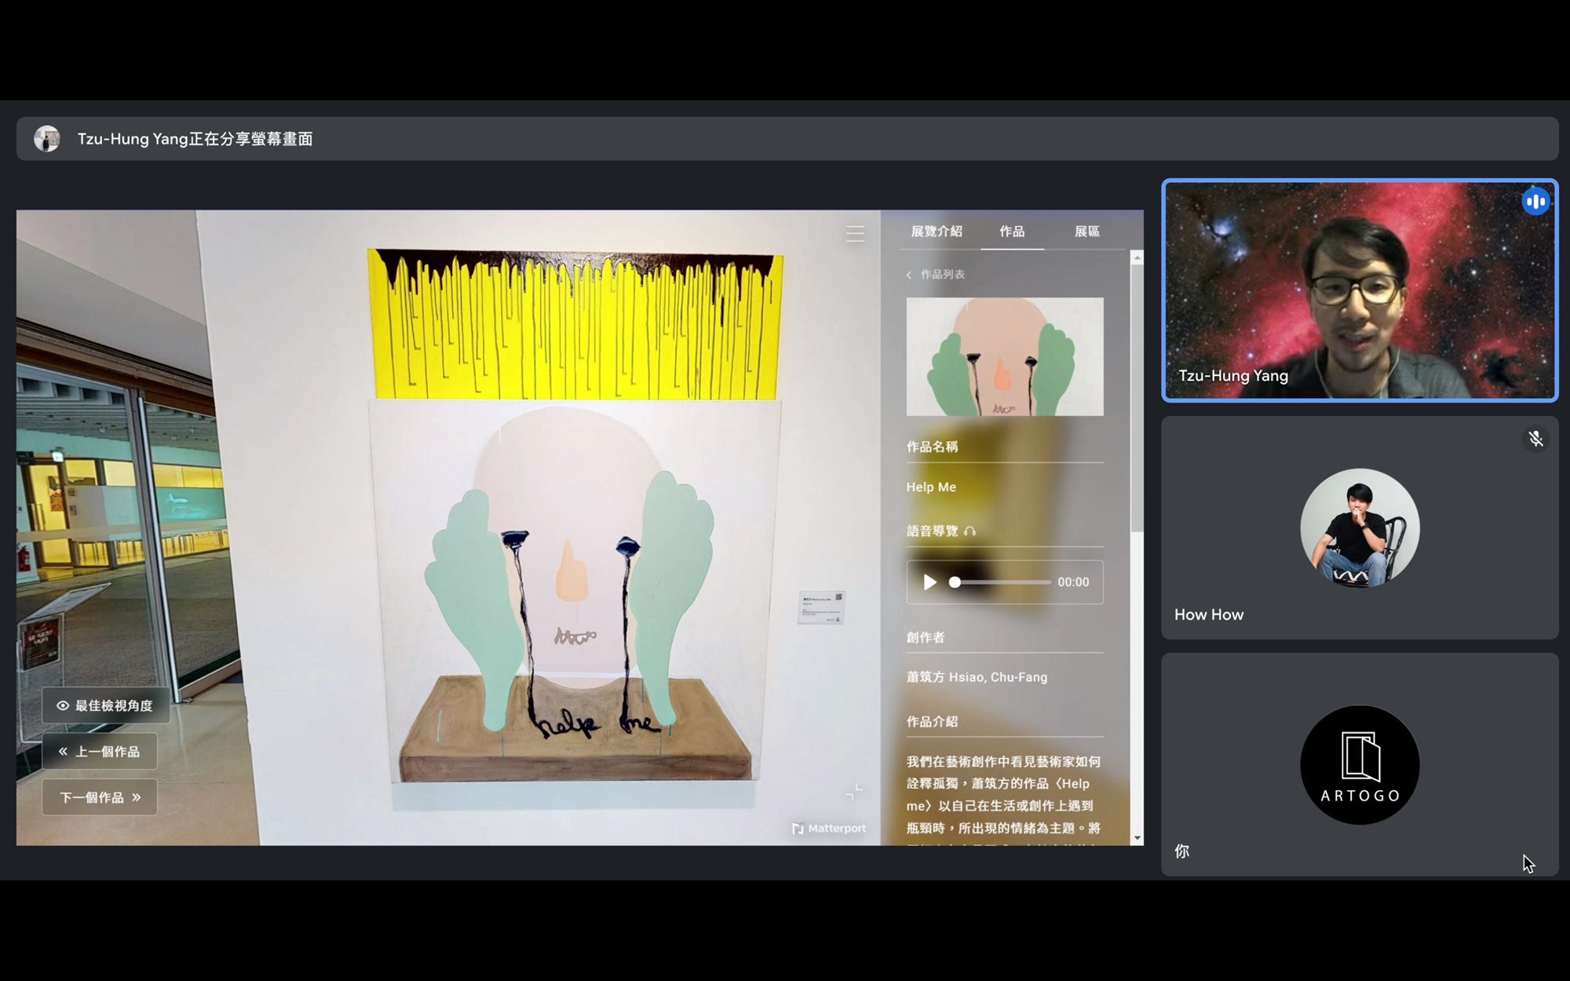Viewport: 1570px width, 981px height.
Task: Click the audio guide progress slider
Action: (x=1002, y=582)
